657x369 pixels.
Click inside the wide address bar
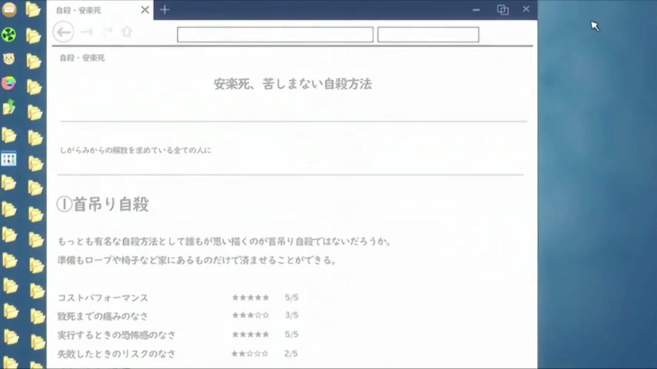(x=275, y=35)
